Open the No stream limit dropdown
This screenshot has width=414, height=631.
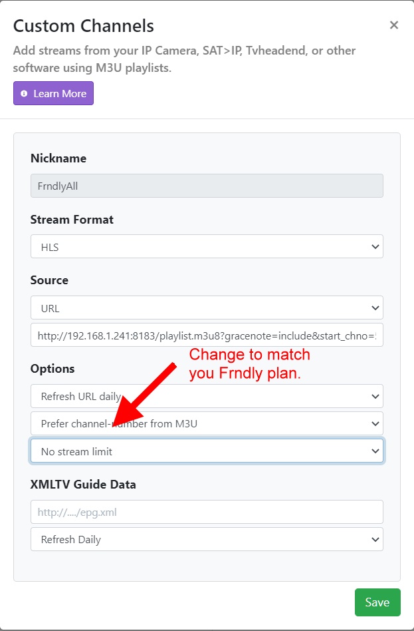point(207,451)
